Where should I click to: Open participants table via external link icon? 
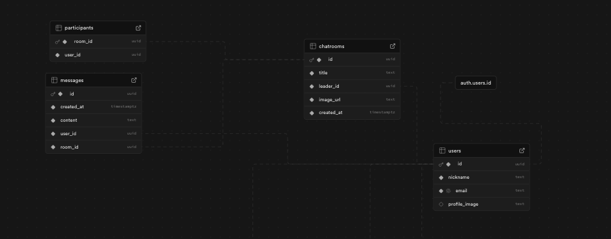[138, 28]
